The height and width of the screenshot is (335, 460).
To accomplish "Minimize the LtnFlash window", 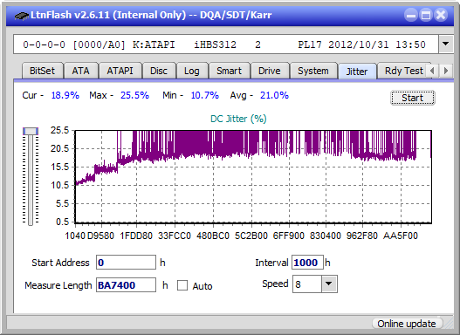I will coord(411,15).
